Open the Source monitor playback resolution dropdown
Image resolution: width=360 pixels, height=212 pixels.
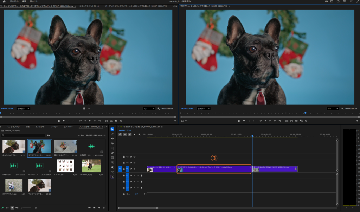[149, 109]
